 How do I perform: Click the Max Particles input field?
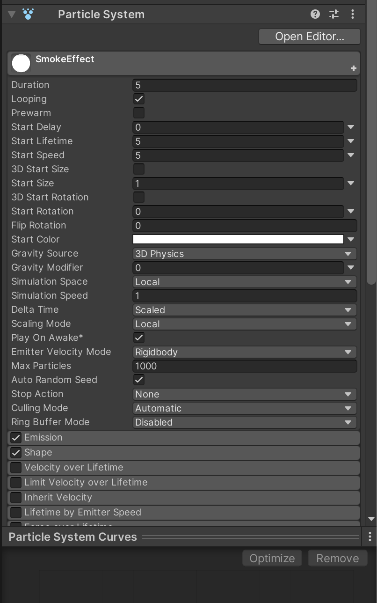[x=245, y=366]
